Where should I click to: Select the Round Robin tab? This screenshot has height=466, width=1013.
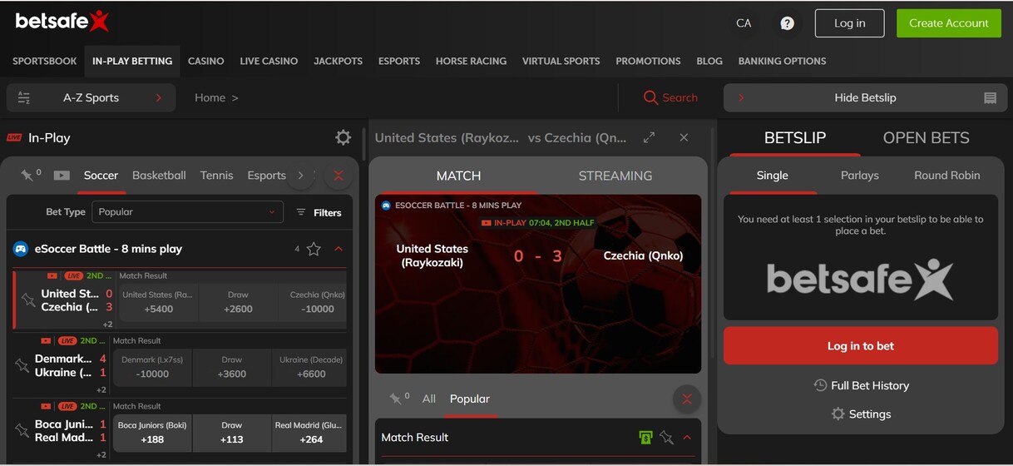pyautogui.click(x=946, y=176)
